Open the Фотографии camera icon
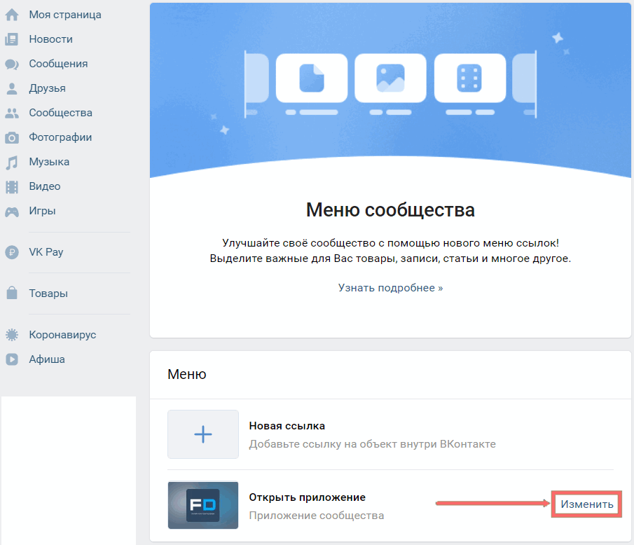The width and height of the screenshot is (634, 545). click(x=12, y=137)
